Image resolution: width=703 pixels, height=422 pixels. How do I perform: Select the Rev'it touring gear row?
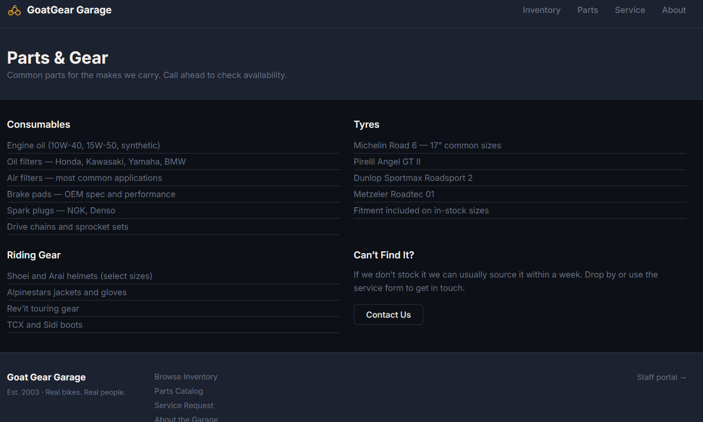(173, 309)
